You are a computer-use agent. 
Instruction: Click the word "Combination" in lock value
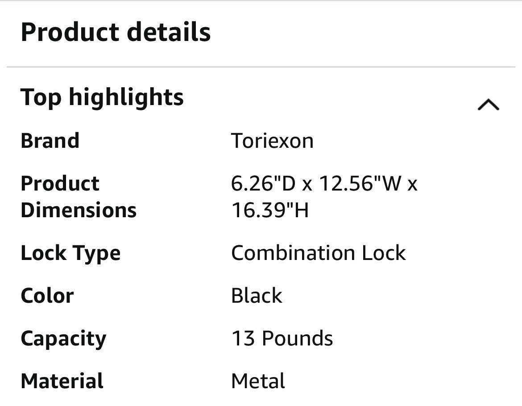[x=292, y=253]
